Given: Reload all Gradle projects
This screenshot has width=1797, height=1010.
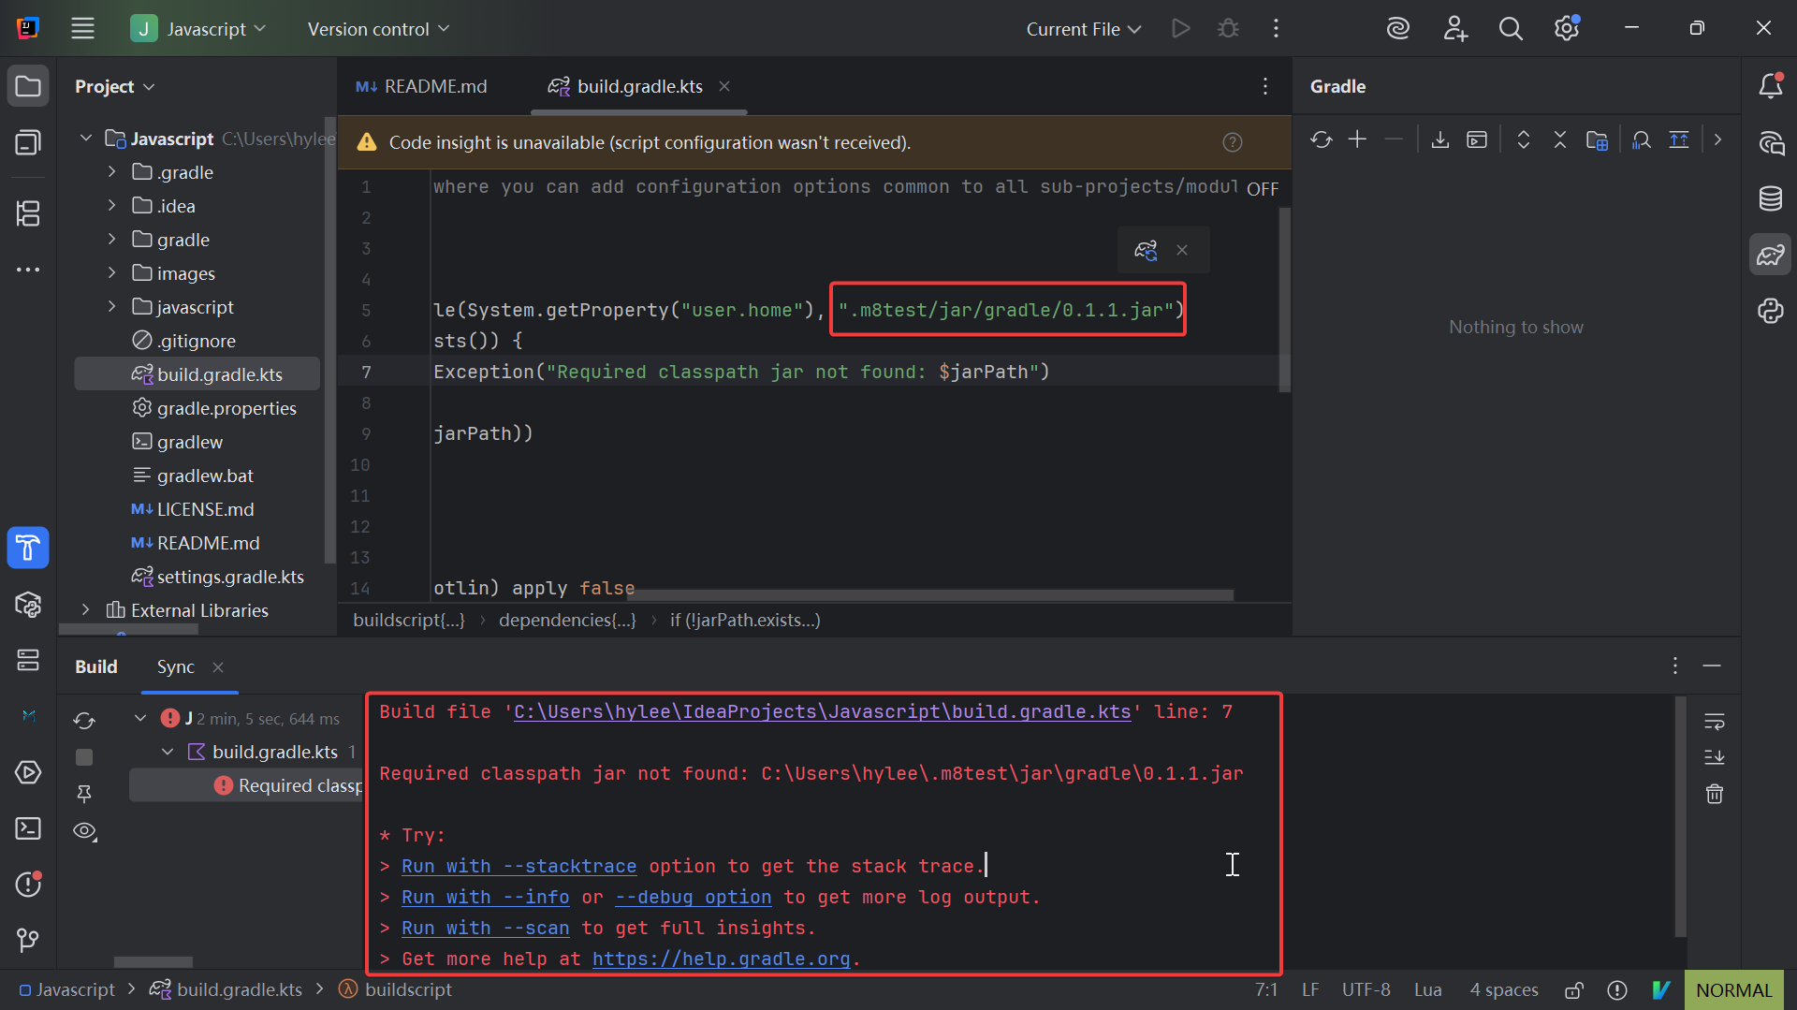Looking at the screenshot, I should tap(1322, 140).
